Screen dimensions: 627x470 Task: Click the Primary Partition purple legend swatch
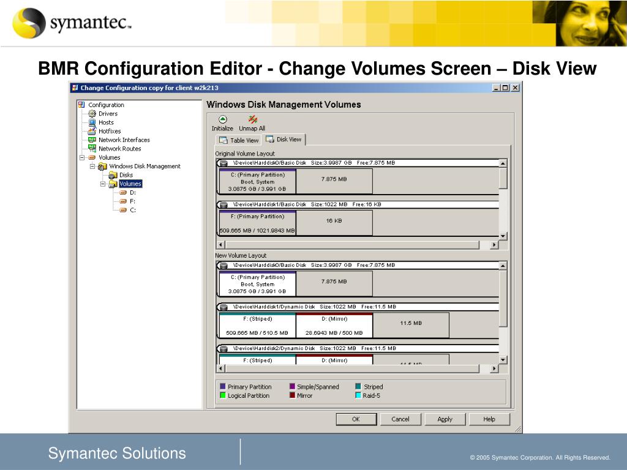coord(223,387)
